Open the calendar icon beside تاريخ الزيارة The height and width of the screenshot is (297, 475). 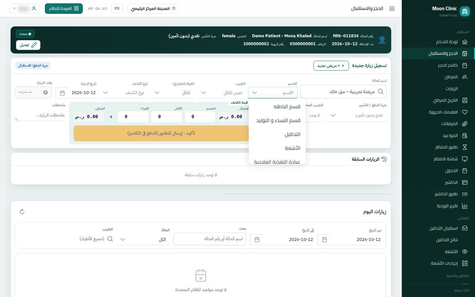pos(62,93)
